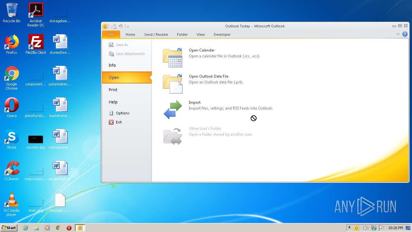Launch Acrobat Reader DC desktop shortcut
The width and height of the screenshot is (412, 232).
click(x=36, y=15)
